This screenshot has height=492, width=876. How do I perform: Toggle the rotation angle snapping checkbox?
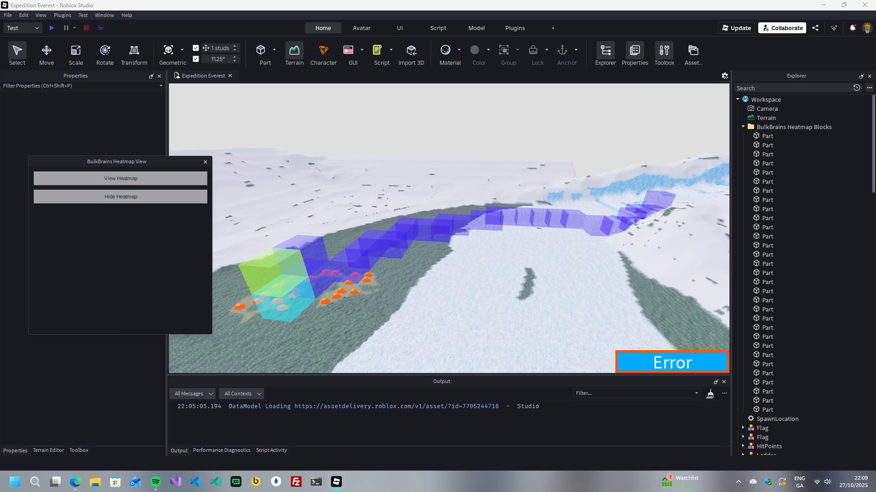pos(196,59)
